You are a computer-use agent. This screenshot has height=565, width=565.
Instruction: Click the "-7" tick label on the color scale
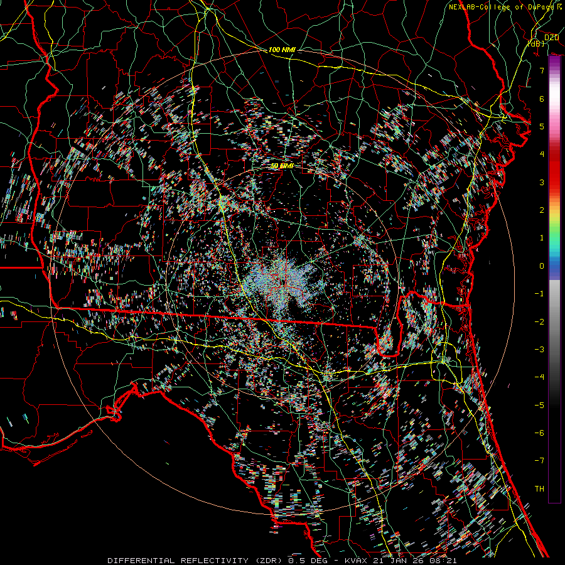(x=539, y=461)
